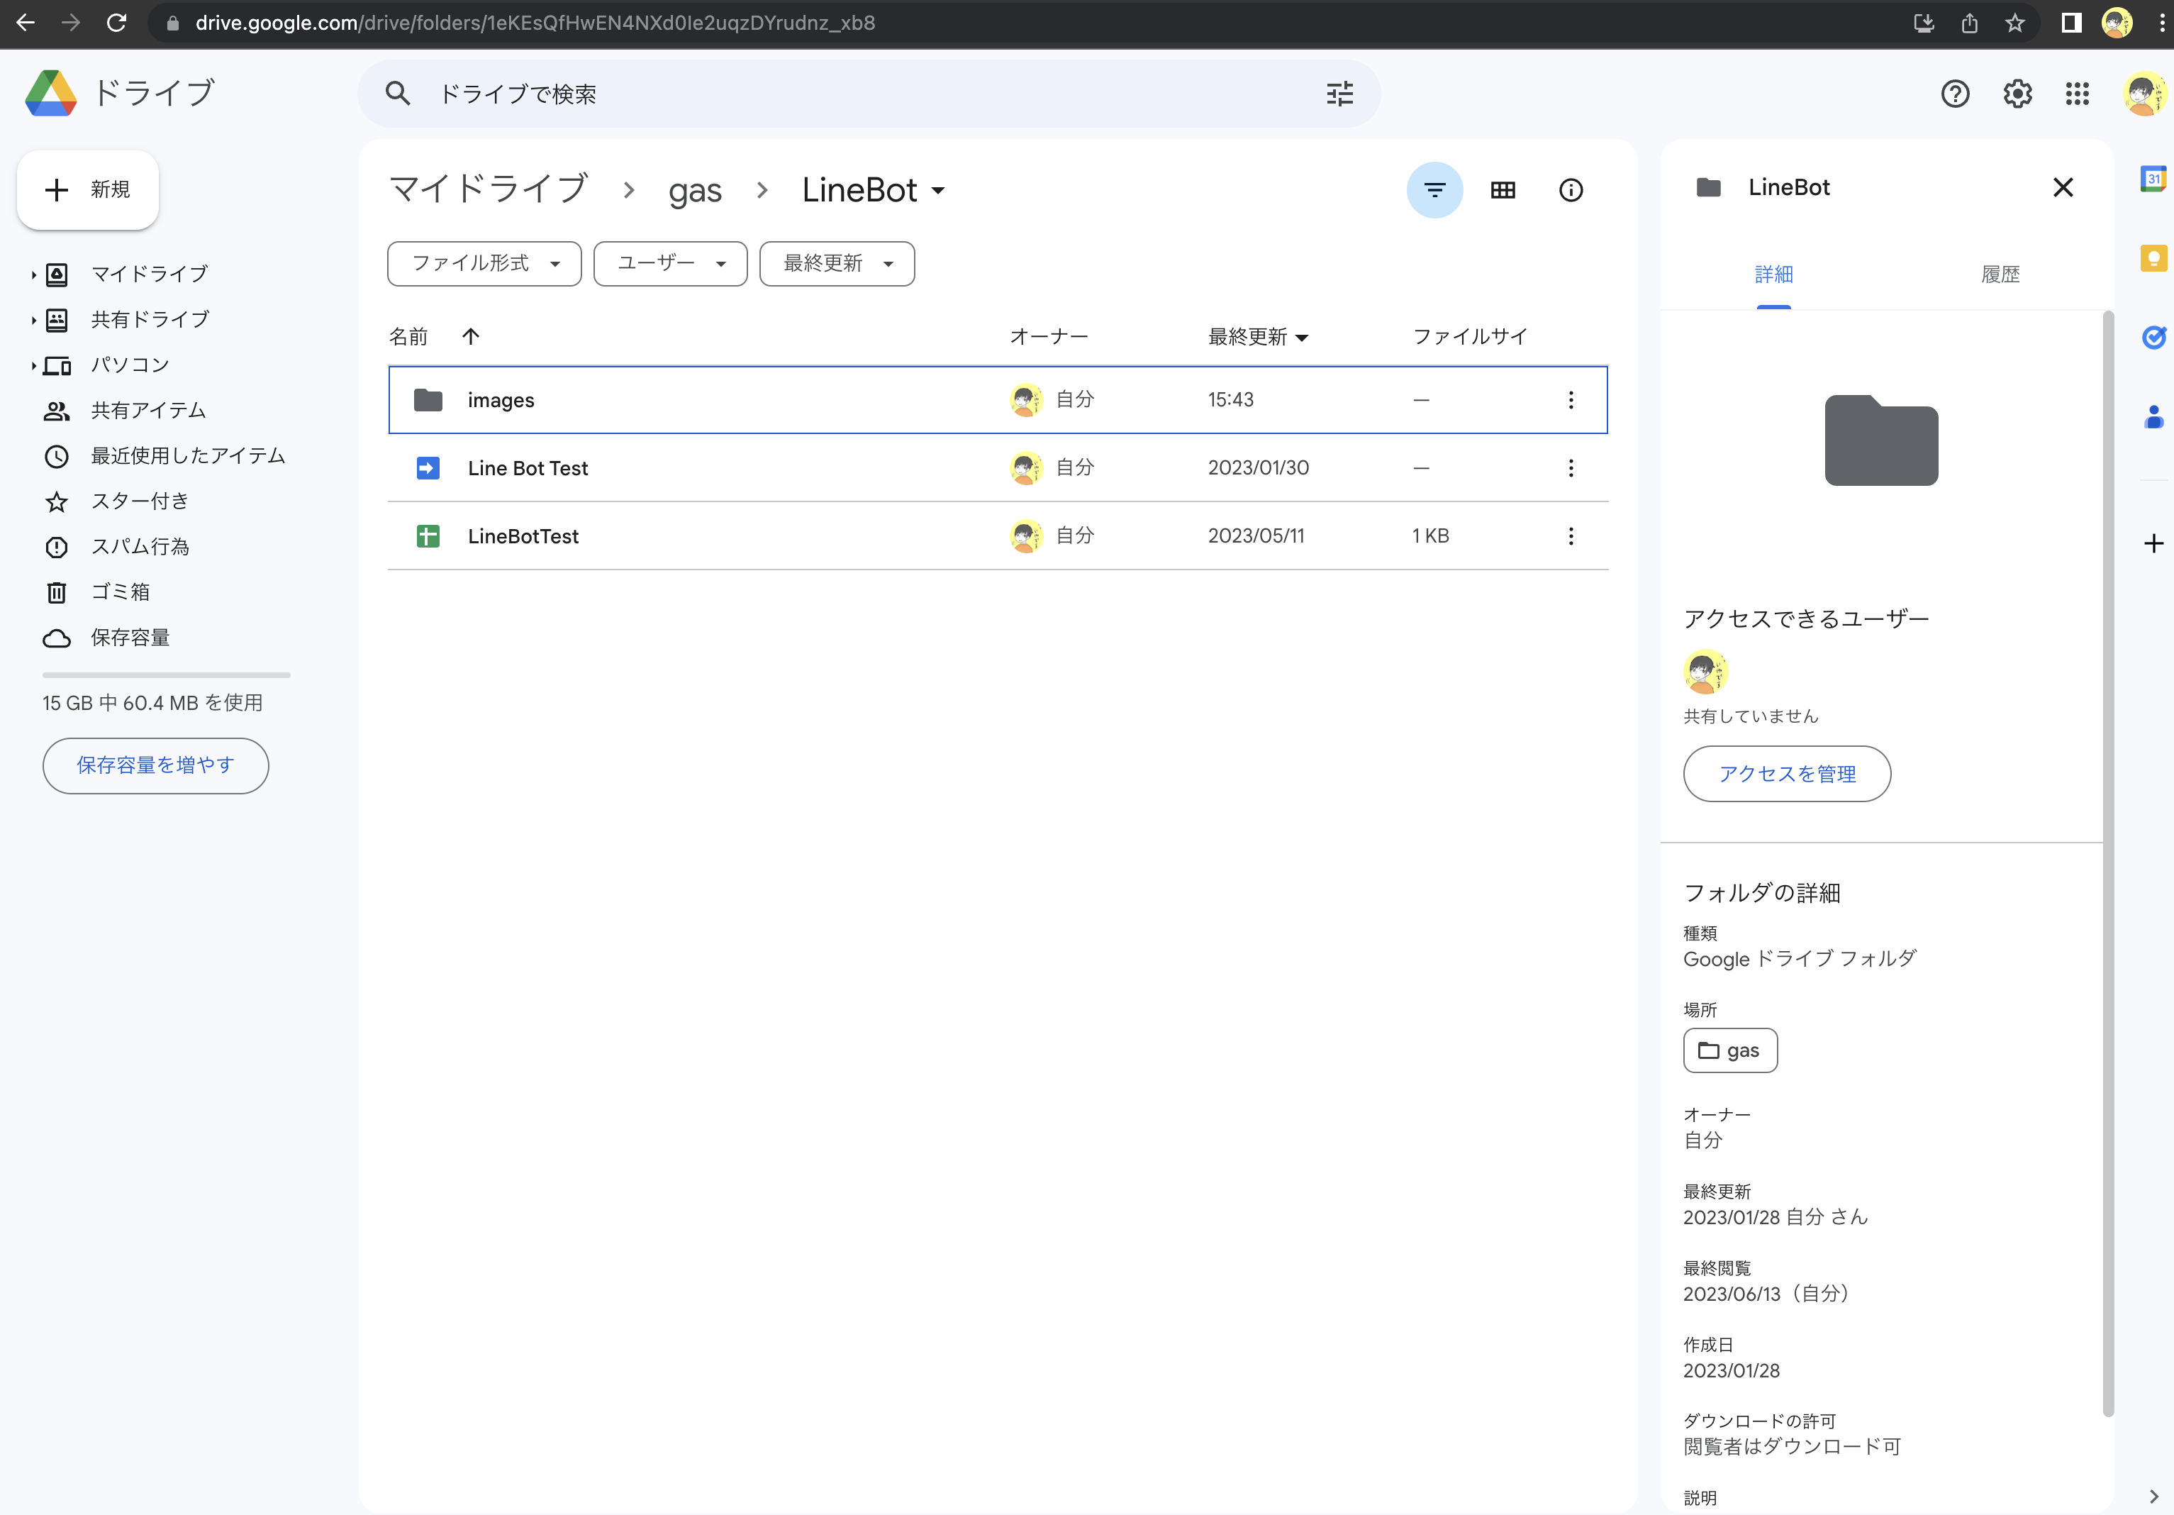Screen dimensions: 2174x1515
Task: Open more actions for images folder
Action: pyautogui.click(x=1571, y=401)
